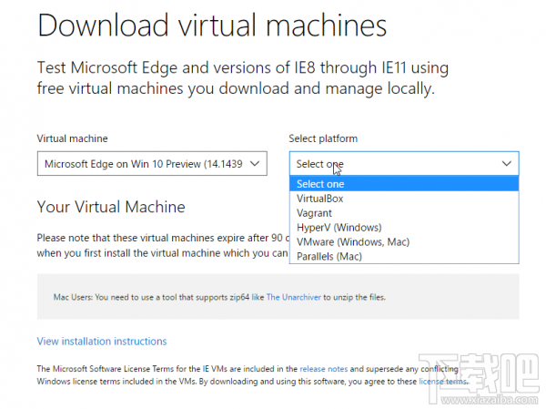Click the 'Virtual machine' field label
The image size is (546, 409).
coord(73,138)
